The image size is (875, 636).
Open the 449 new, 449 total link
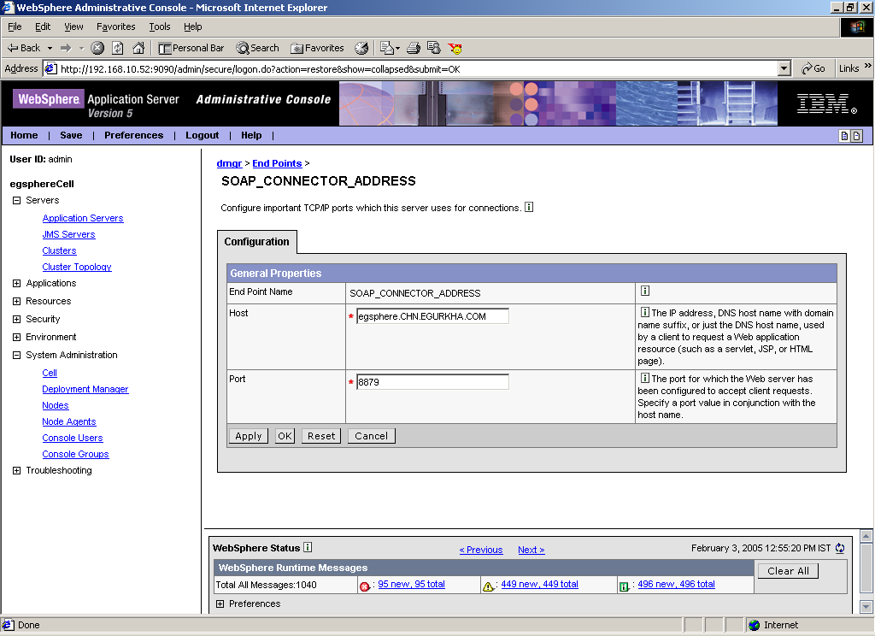[x=540, y=584]
